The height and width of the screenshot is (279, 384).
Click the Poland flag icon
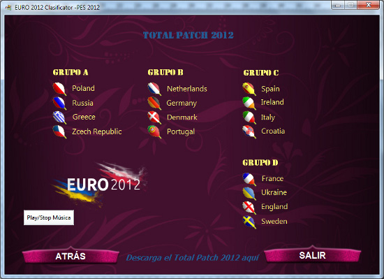59,89
